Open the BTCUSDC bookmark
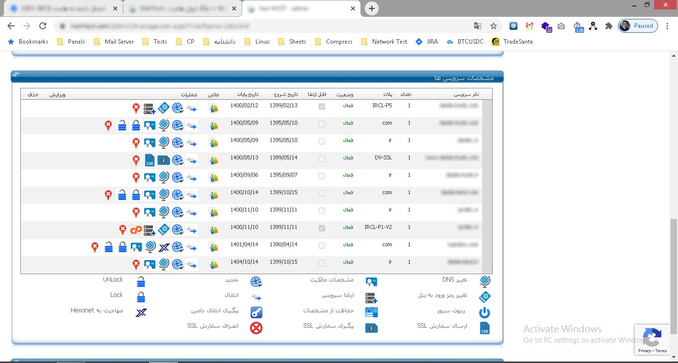The height and width of the screenshot is (363, 678). (x=465, y=42)
